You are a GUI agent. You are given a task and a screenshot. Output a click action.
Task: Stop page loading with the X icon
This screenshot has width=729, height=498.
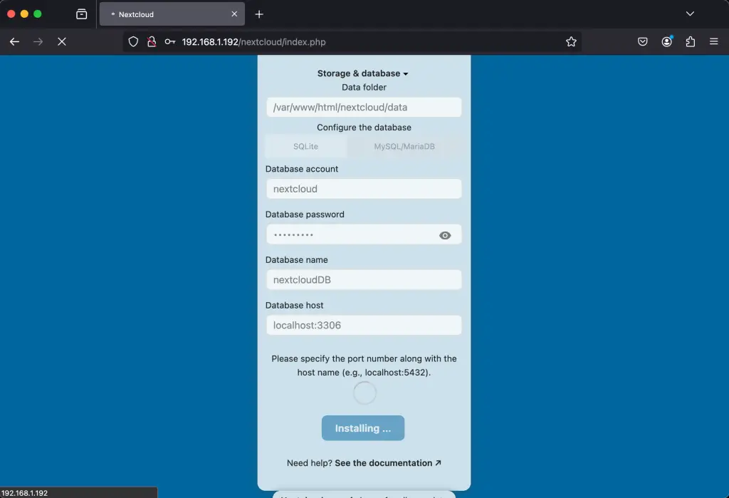click(x=62, y=41)
